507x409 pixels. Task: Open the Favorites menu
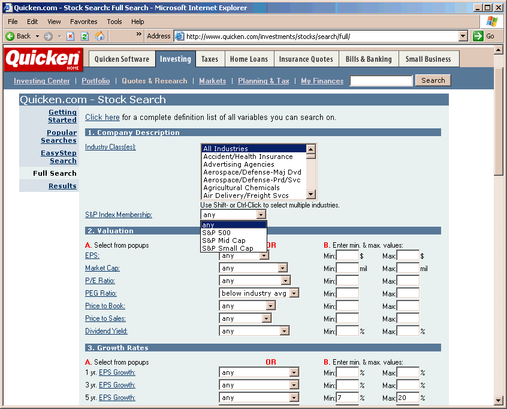click(83, 21)
